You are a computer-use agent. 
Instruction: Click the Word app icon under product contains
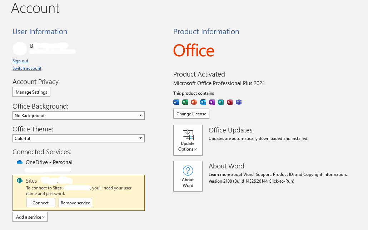pos(176,102)
